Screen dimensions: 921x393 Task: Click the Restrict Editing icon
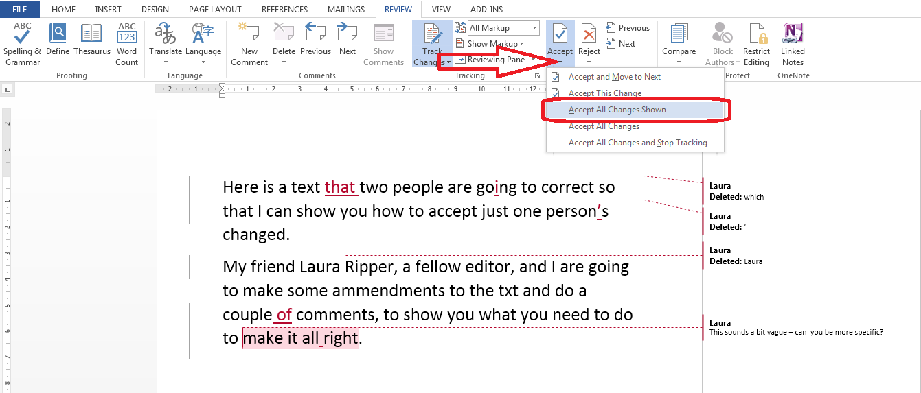tap(756, 43)
